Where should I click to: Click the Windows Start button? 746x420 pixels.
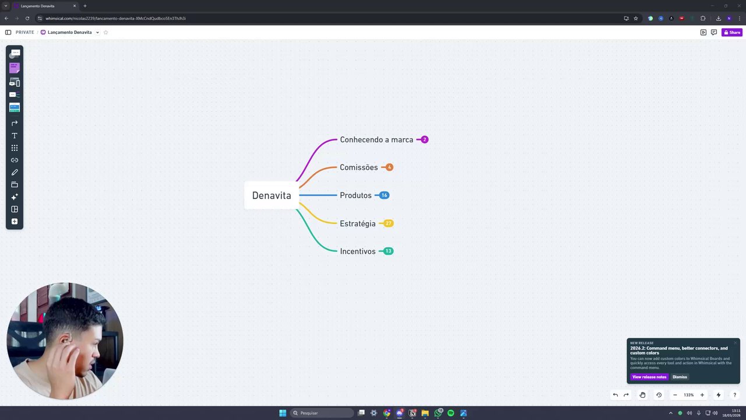point(283,413)
